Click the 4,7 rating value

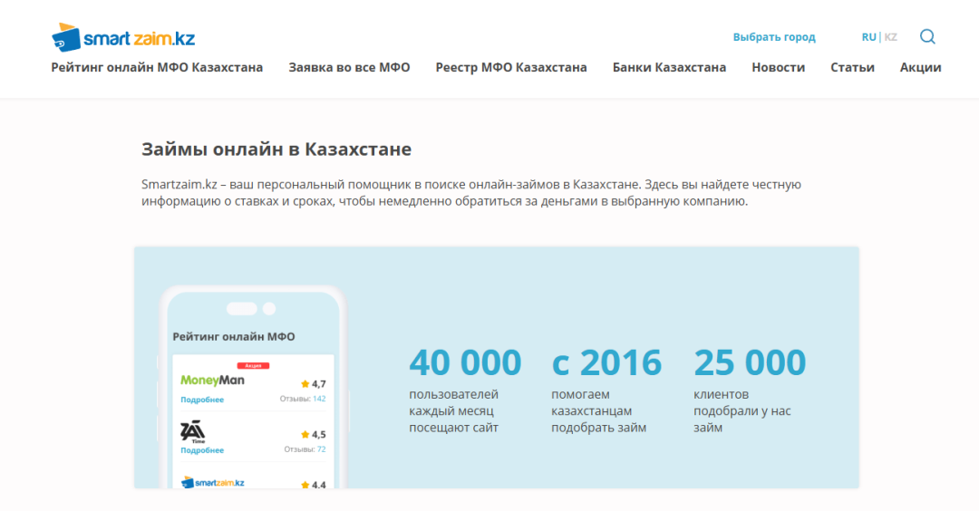[x=318, y=384]
